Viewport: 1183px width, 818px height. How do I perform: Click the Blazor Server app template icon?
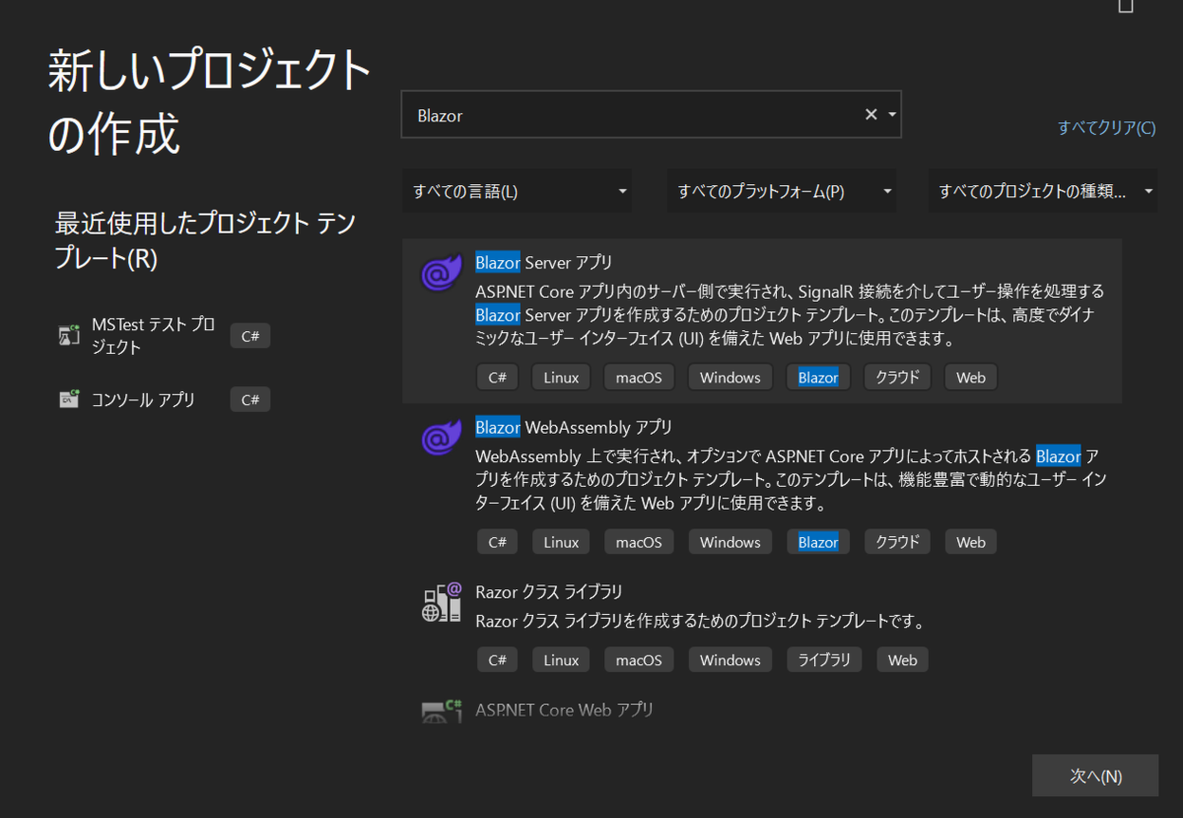click(x=440, y=273)
